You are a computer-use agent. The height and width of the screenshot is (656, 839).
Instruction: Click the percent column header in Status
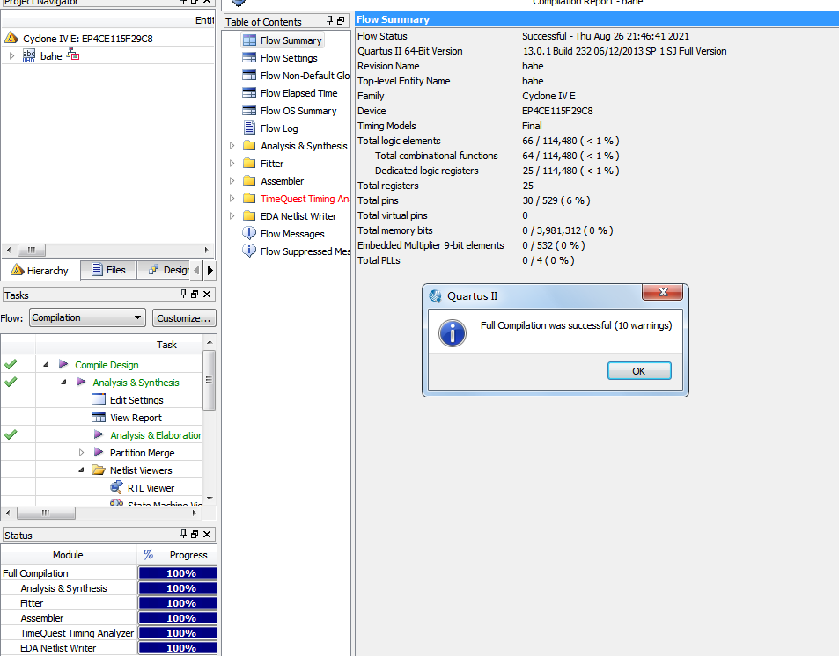[148, 554]
